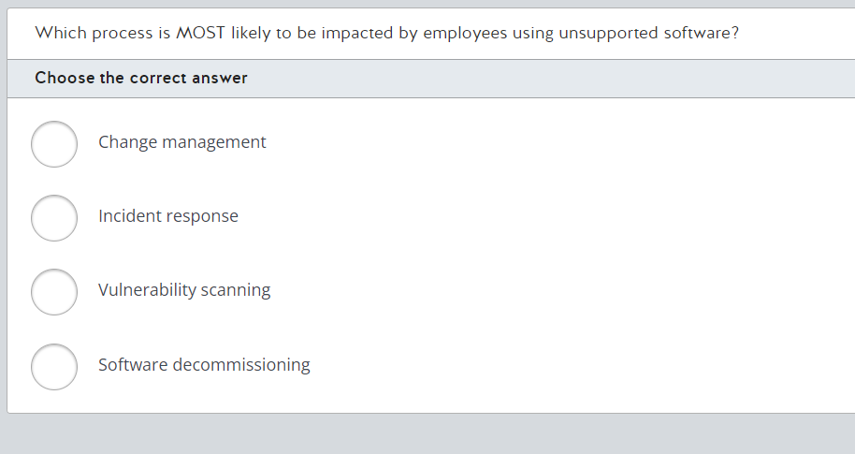Click the word "Choose" in the instruction bar
The height and width of the screenshot is (454, 855).
pos(65,78)
